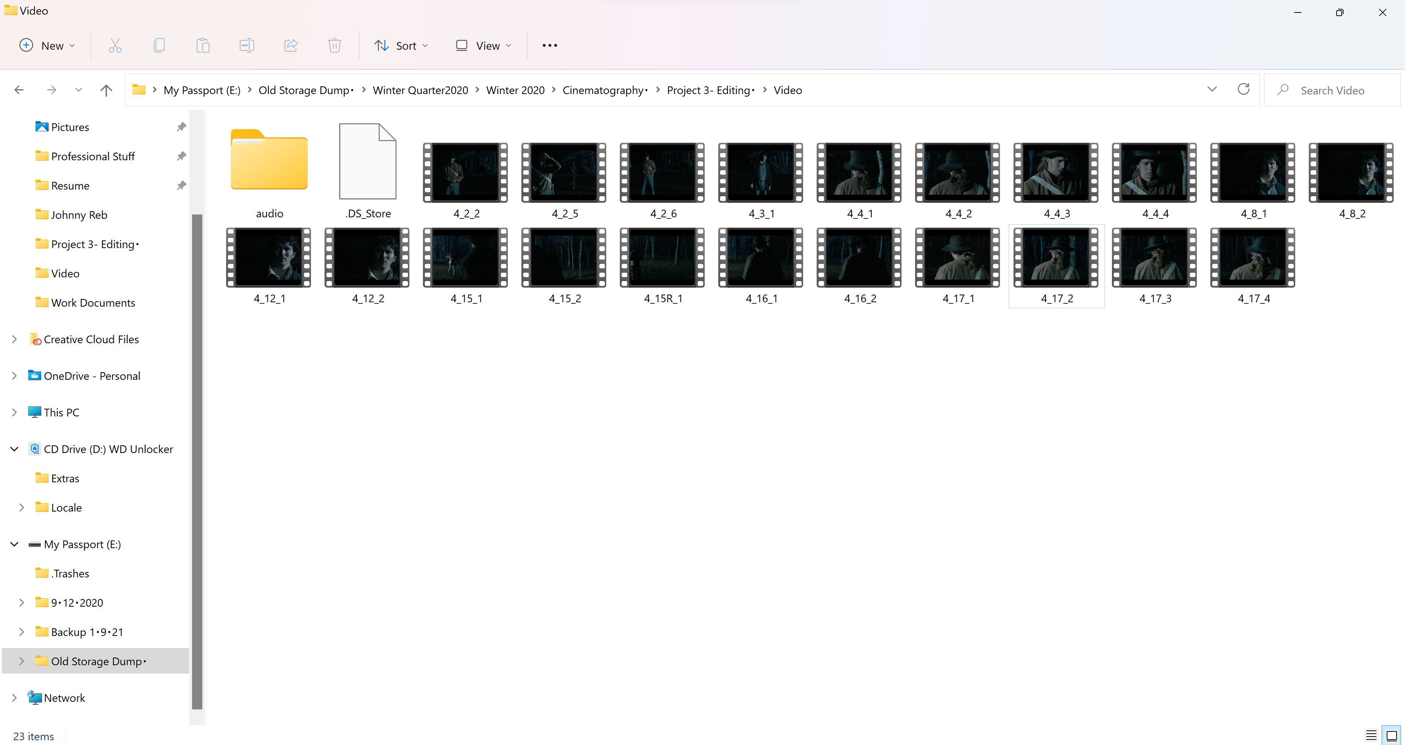Open the address bar history dropdown
The height and width of the screenshot is (745, 1405).
(x=1212, y=90)
